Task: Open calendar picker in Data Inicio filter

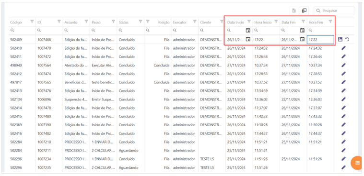Action: coord(248,30)
